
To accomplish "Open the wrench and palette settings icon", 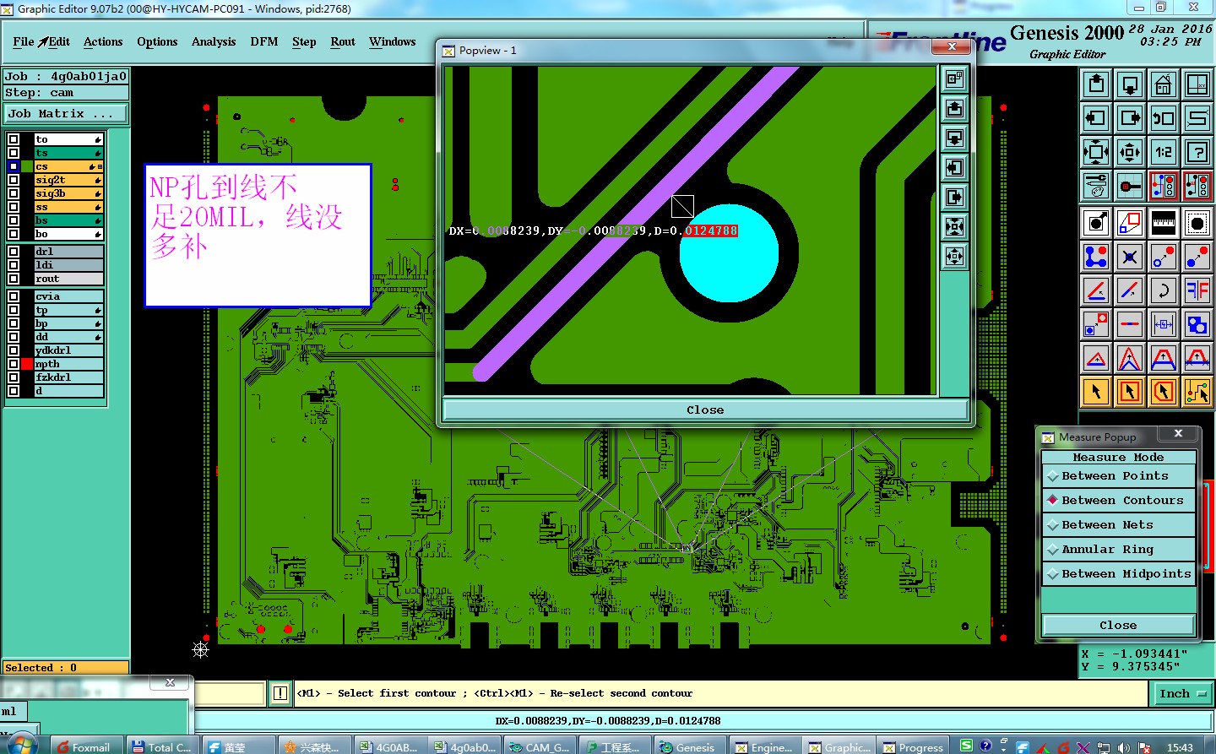I will (x=1096, y=186).
